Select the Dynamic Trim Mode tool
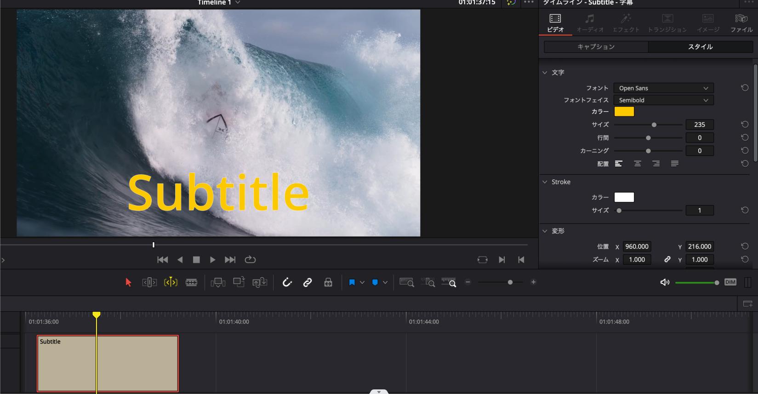Screen dimensions: 758x394 point(171,282)
